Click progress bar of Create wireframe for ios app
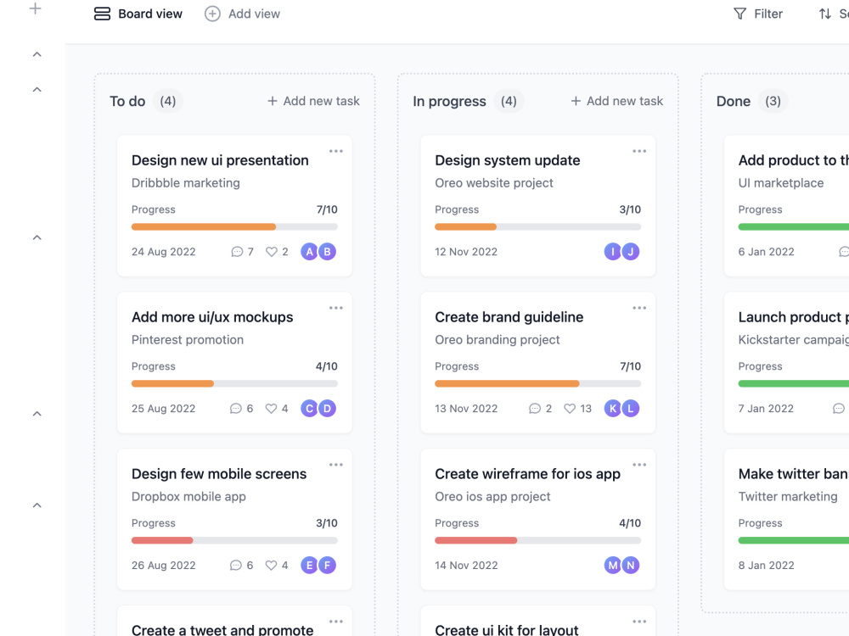849x636 pixels. [x=537, y=541]
